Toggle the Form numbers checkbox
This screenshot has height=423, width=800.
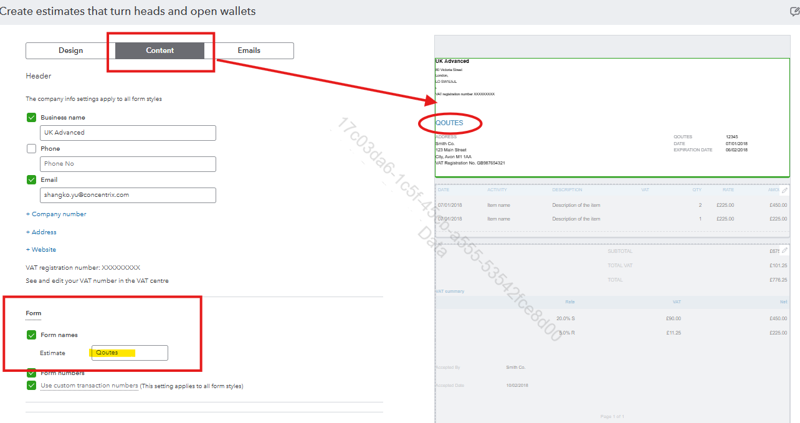click(x=31, y=373)
